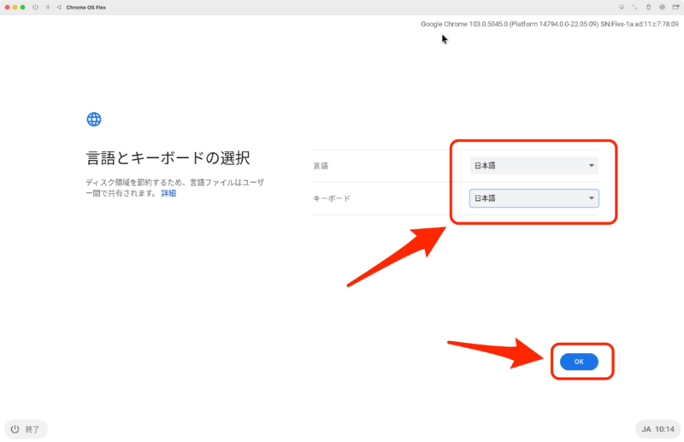Image resolution: width=684 pixels, height=442 pixels.
Task: Confirm the selection with the blue OK button
Action: click(x=579, y=362)
